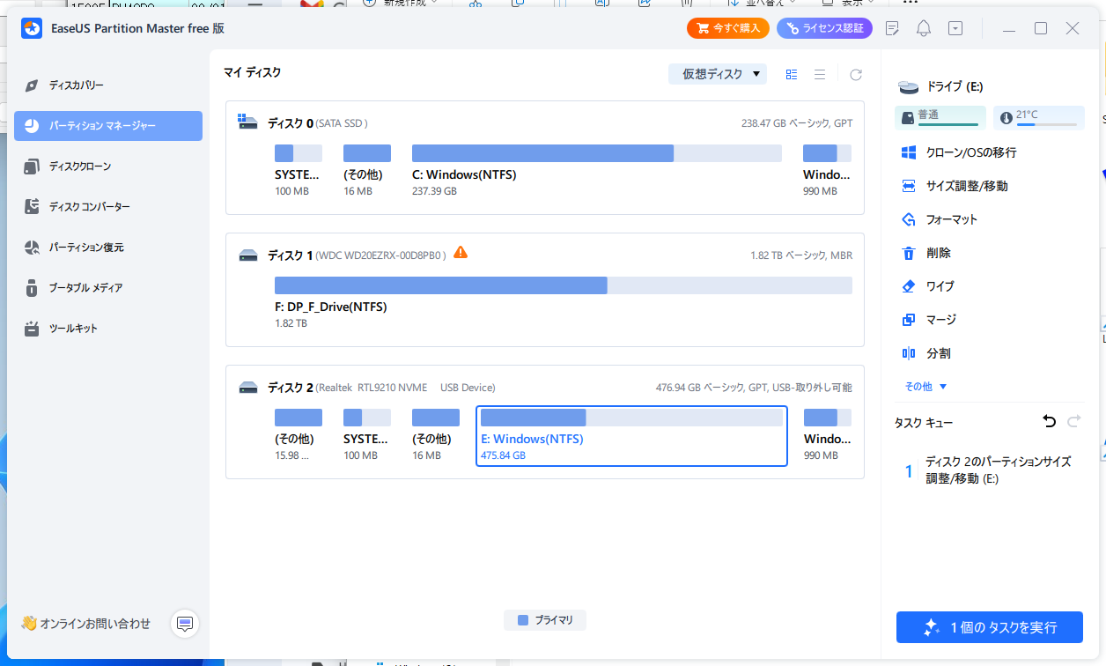Open オンラインお問い合わせ link

point(86,624)
